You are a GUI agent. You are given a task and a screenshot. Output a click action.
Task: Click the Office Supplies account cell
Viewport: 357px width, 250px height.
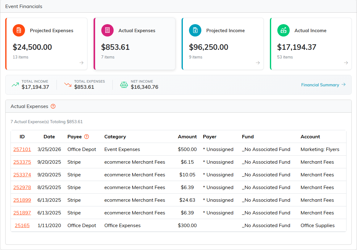317,226
